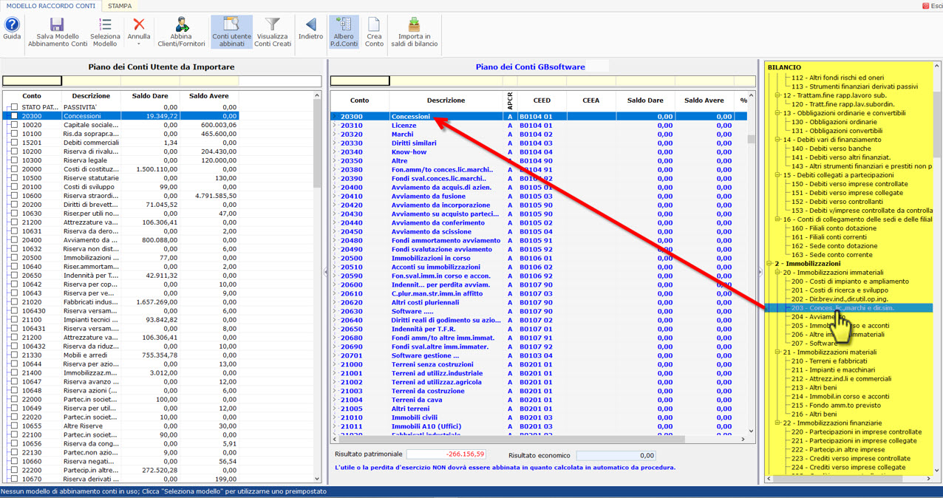Tick the checkbox for account 20000
This screenshot has width=943, height=498.
pos(14,169)
